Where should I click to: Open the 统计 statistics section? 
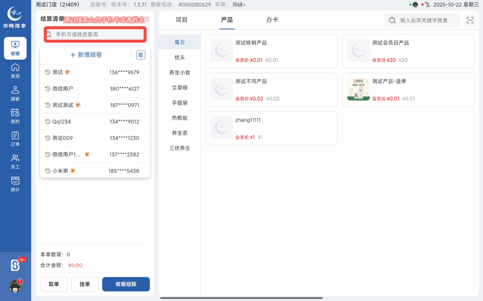point(16,183)
